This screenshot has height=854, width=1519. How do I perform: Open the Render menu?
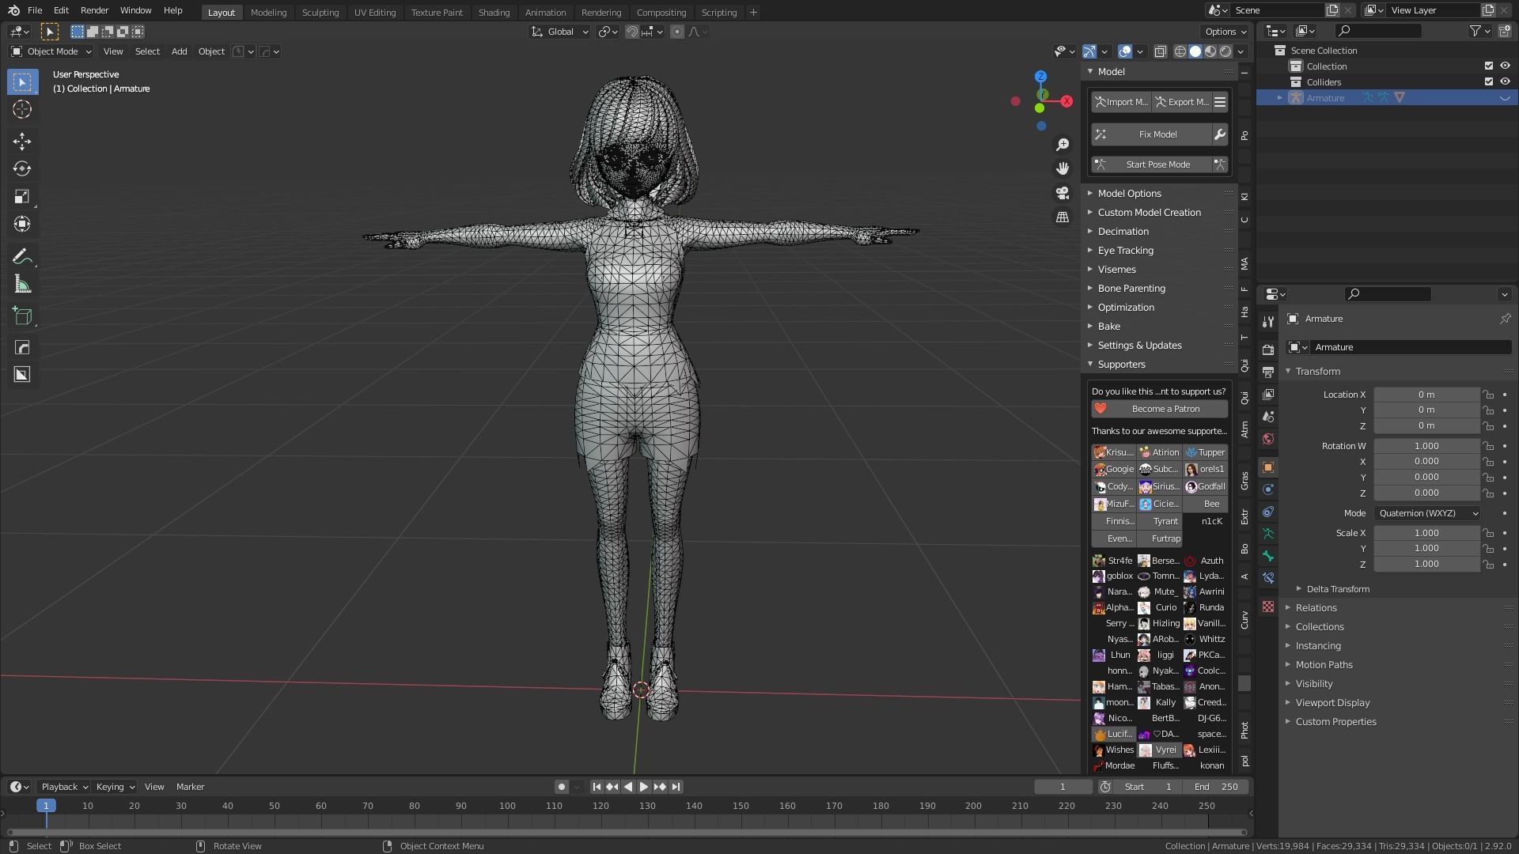coord(94,10)
